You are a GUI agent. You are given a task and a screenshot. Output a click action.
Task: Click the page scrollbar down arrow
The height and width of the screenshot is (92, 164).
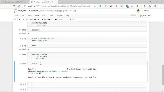click(163, 91)
